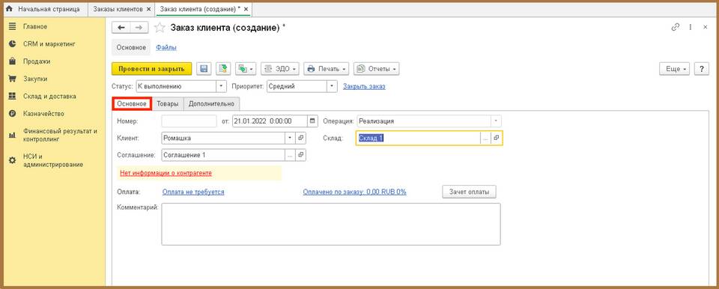The image size is (719, 289).
Task: Open the Казначейство coin icon
Action: point(13,114)
